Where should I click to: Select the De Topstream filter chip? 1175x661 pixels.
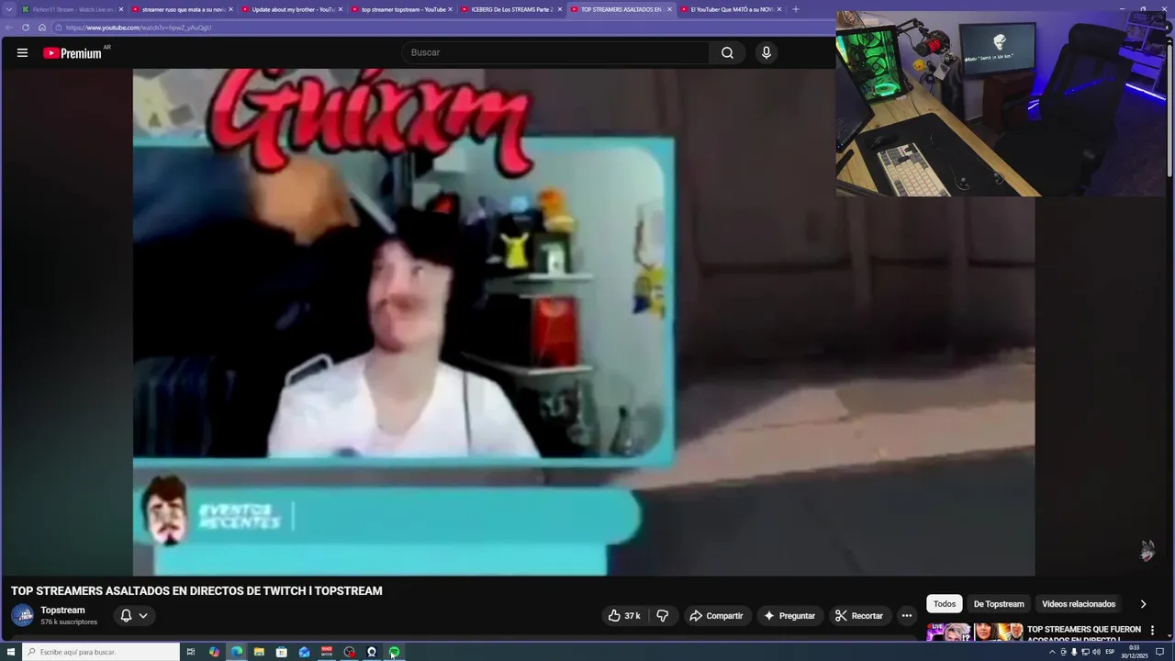point(999,604)
